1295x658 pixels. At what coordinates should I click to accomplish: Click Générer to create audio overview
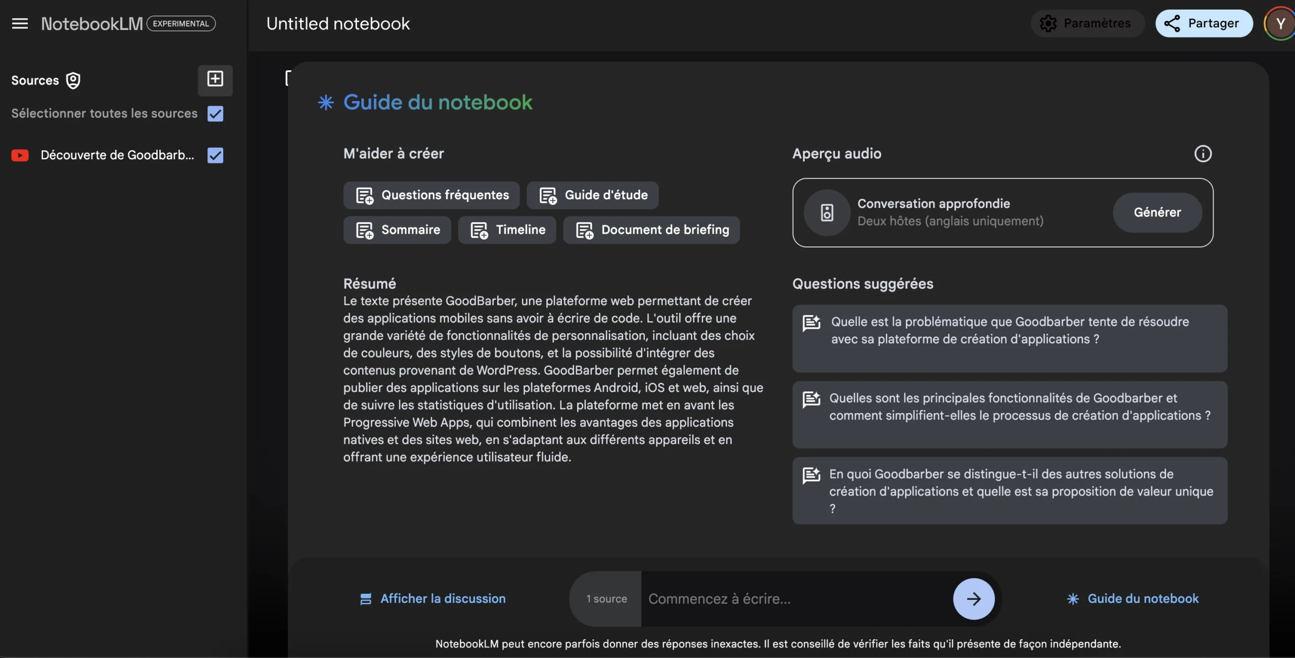click(1157, 212)
